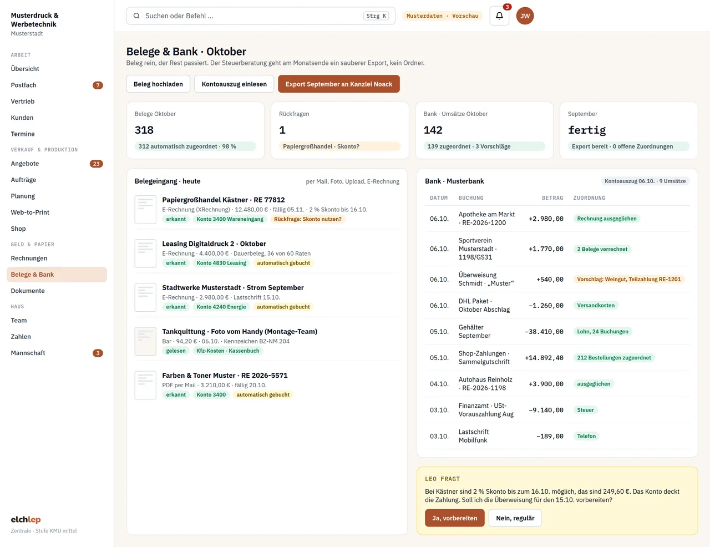The image size is (710, 547).
Task: Choose Nein, regulär button
Action: tap(515, 518)
